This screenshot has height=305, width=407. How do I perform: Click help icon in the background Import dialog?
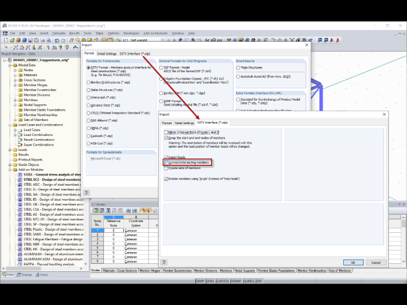point(86,193)
